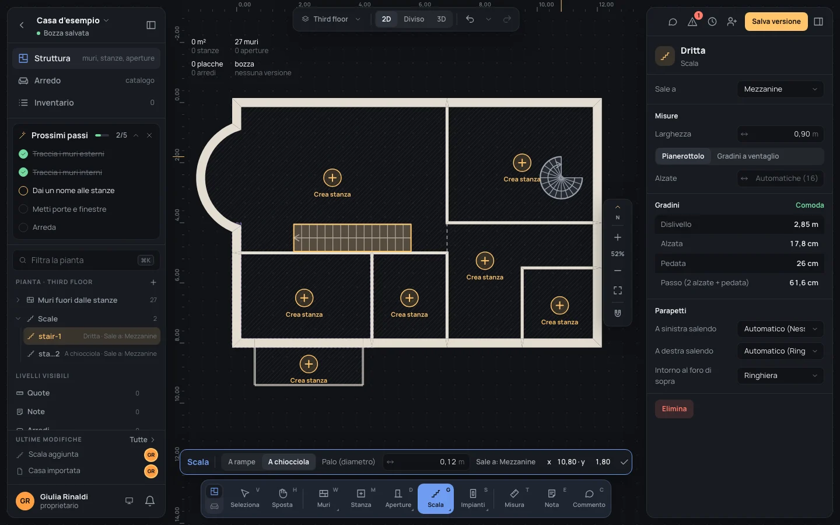The image size is (840, 525).
Task: Open notifications bell icon
Action: tap(150, 501)
